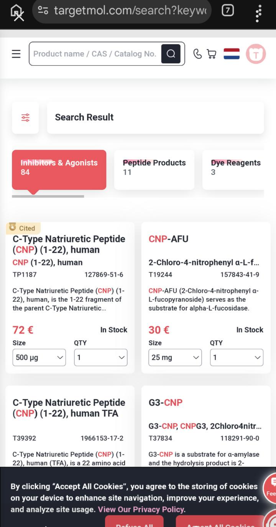The image size is (276, 527).
Task: Click the category tabs horizontal scrollbar
Action: (48, 196)
